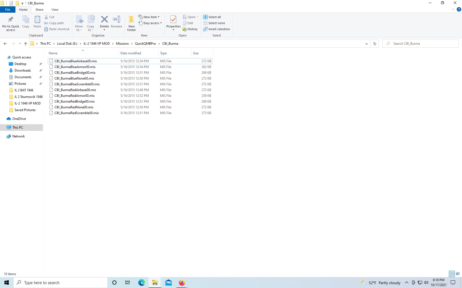
Task: Click the taskbar search box
Action: [x=61, y=283]
